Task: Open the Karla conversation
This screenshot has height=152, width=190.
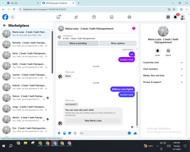Action: pyautogui.click(x=25, y=55)
